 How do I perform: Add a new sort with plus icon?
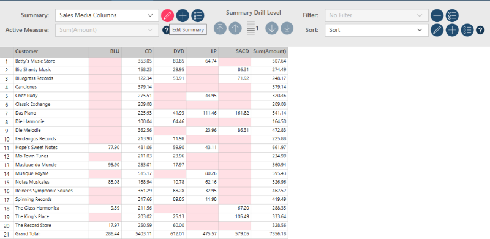pyautogui.click(x=452, y=30)
